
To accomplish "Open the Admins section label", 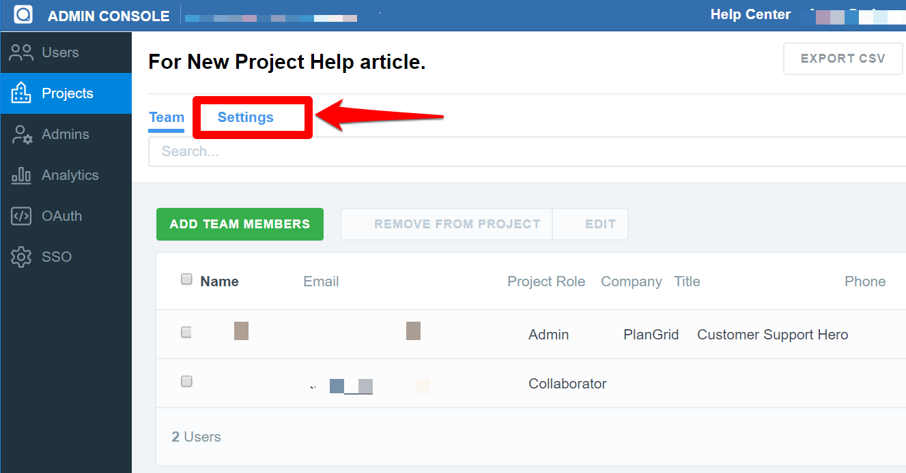I will (66, 134).
